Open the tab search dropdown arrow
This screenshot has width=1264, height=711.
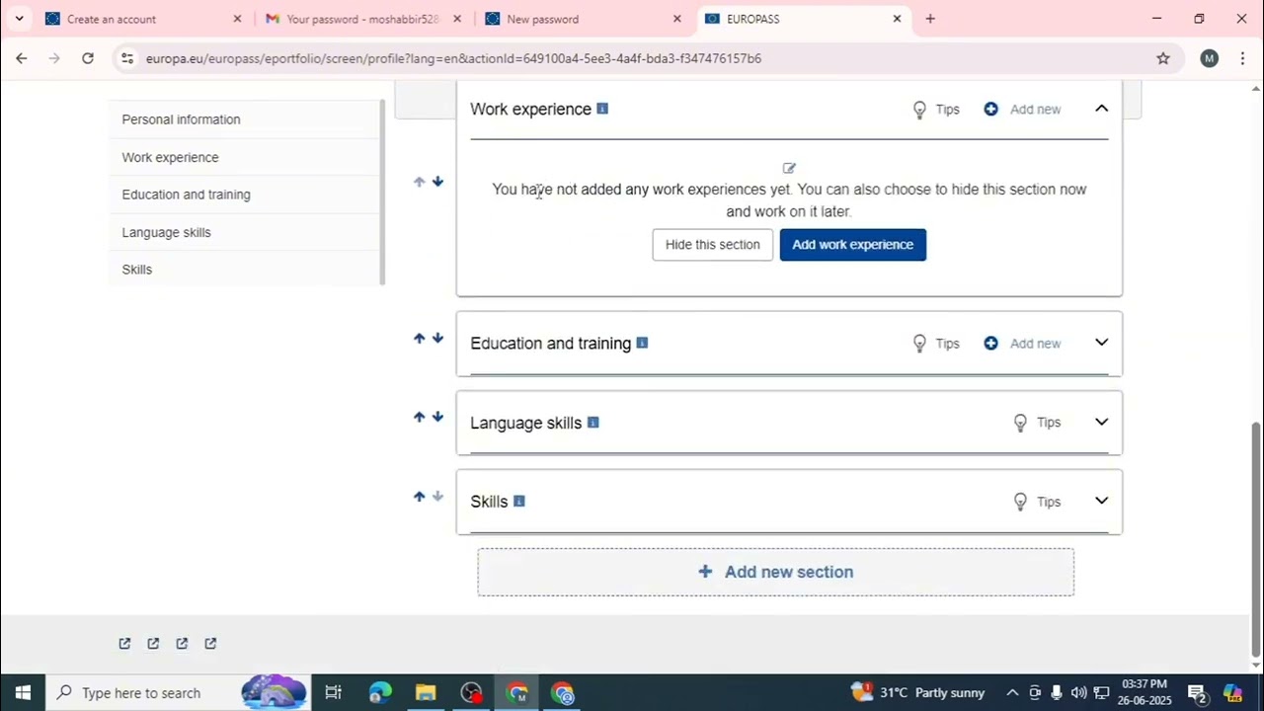tap(19, 19)
